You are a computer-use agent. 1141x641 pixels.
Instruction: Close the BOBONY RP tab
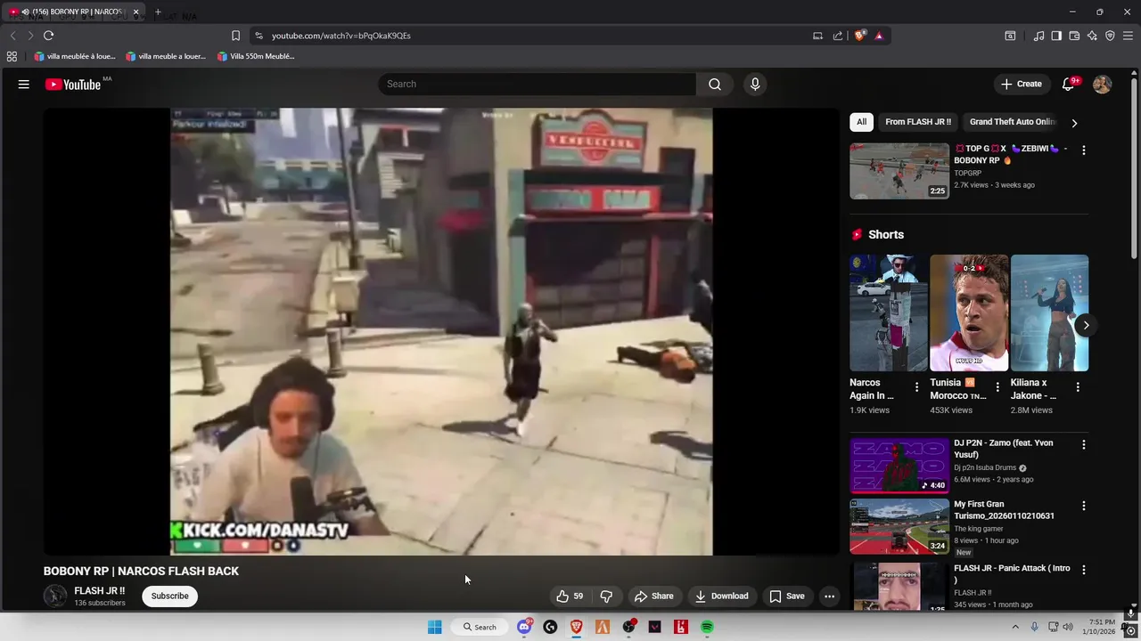pos(136,12)
